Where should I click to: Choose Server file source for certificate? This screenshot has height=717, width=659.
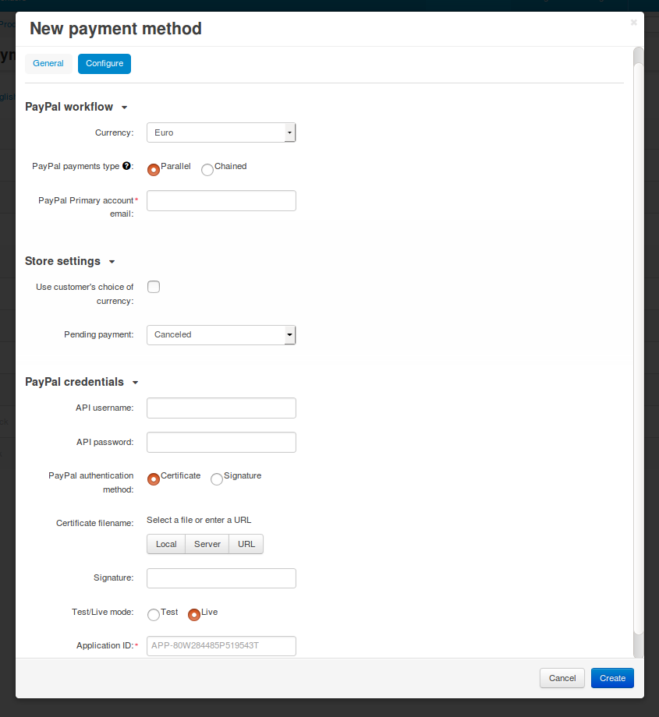(207, 544)
